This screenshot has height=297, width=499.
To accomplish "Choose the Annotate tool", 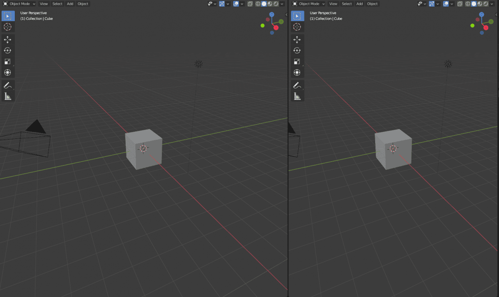I will [x=8, y=85].
